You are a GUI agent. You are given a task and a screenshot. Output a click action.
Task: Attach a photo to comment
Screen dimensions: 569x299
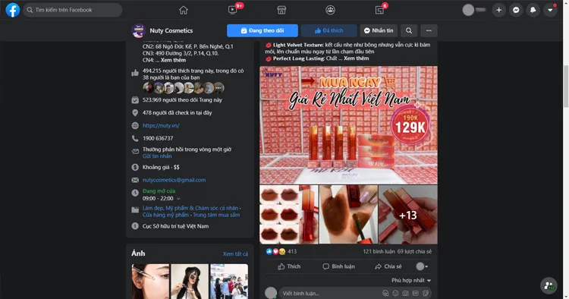(x=405, y=293)
